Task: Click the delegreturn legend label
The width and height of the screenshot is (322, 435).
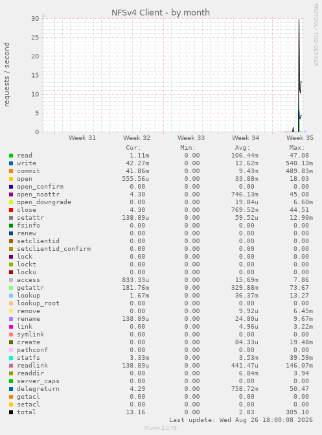Action: pos(38,389)
